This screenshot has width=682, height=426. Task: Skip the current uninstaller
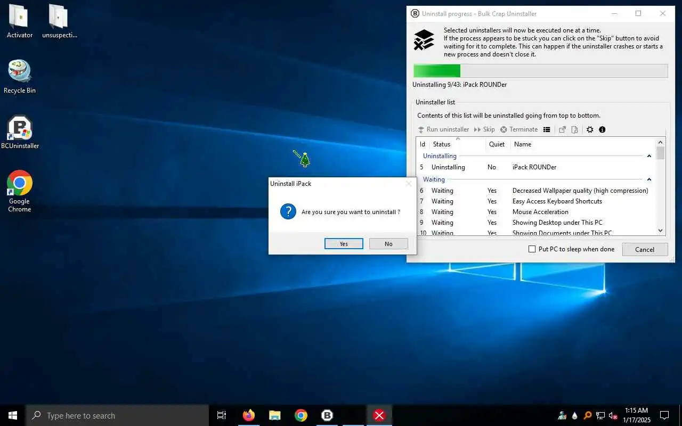[484, 129]
